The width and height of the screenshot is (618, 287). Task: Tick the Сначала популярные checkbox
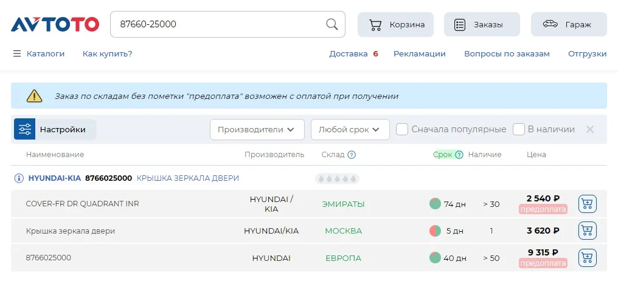click(401, 129)
